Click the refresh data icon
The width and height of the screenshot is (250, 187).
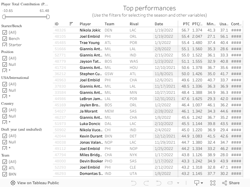pos(170,183)
